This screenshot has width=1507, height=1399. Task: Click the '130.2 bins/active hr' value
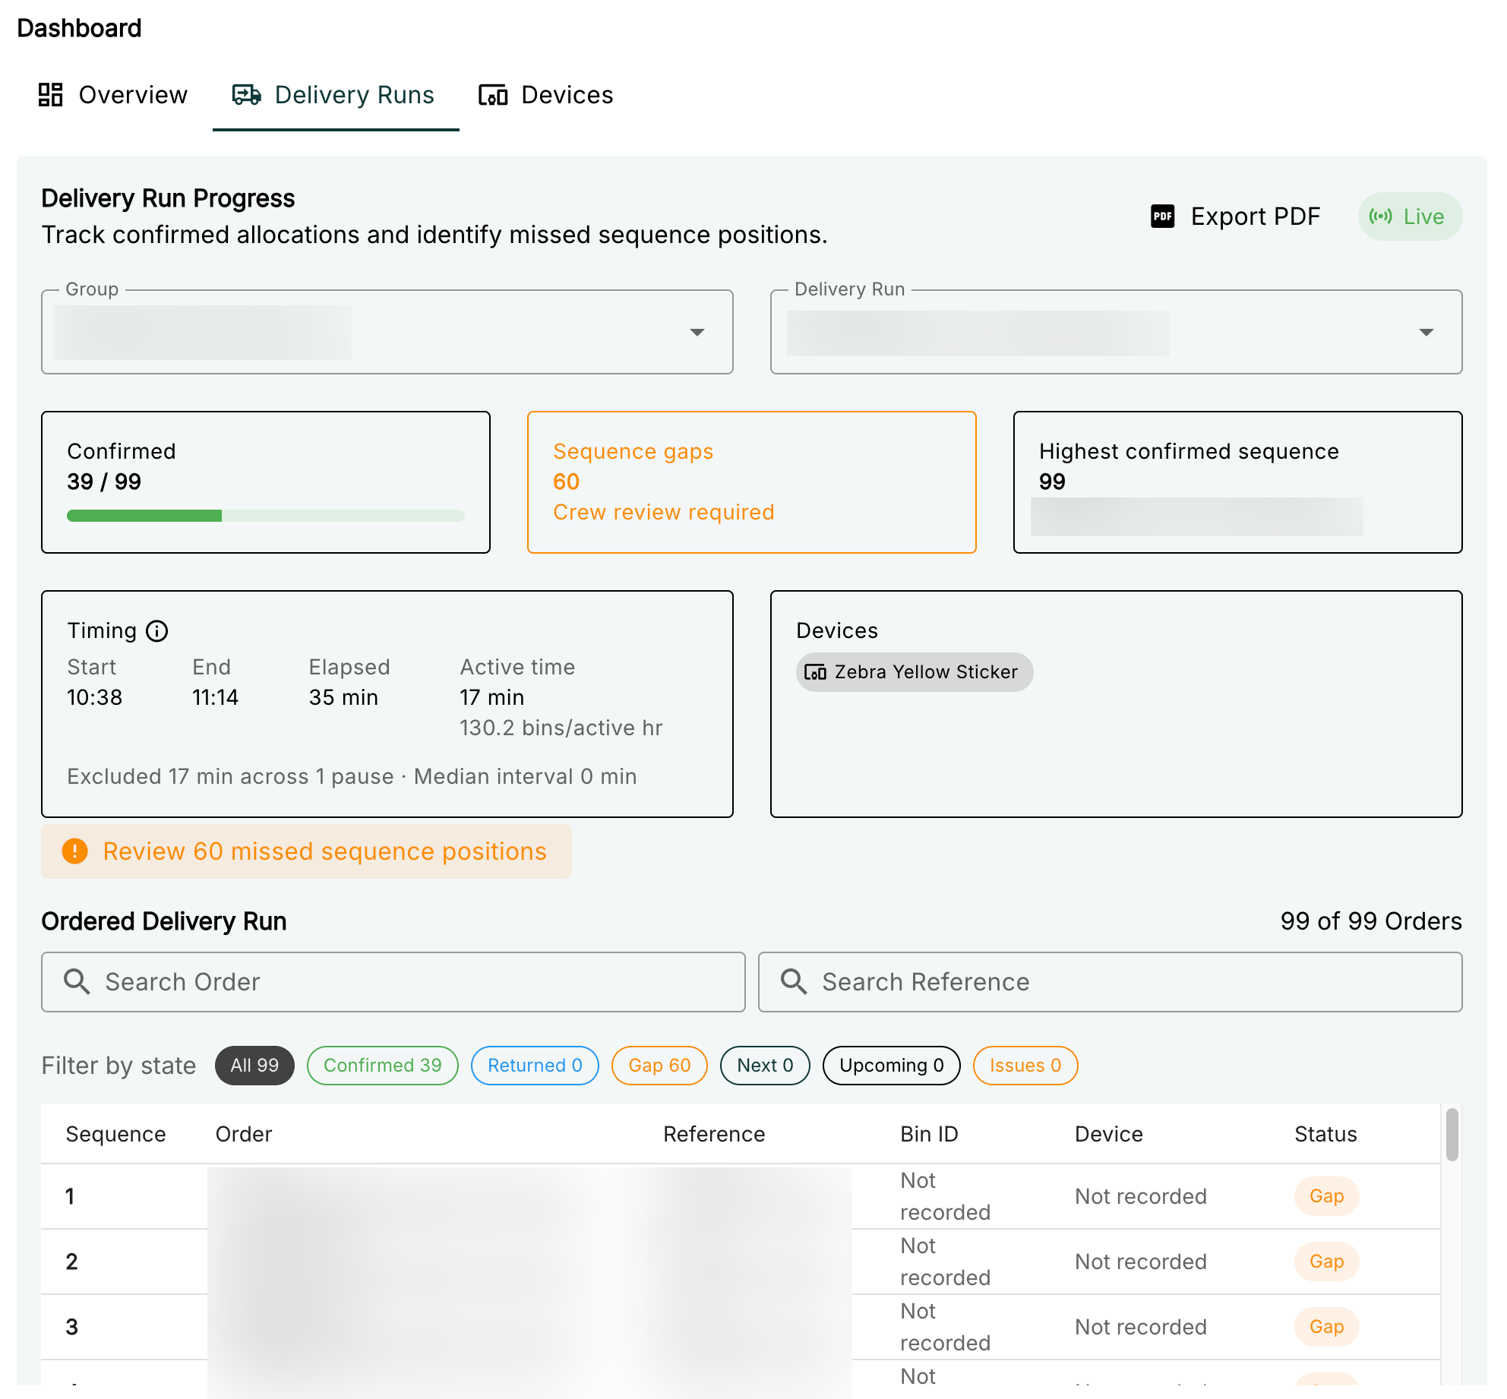pos(561,728)
